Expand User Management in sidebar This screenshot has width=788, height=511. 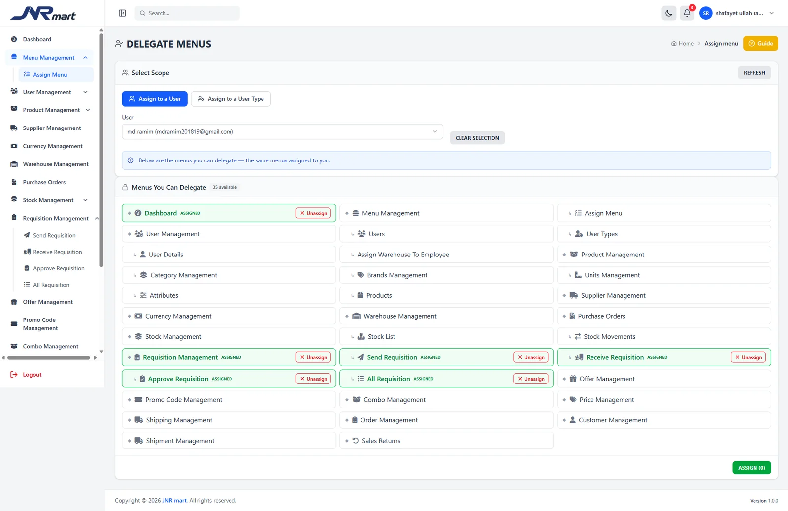(x=85, y=92)
